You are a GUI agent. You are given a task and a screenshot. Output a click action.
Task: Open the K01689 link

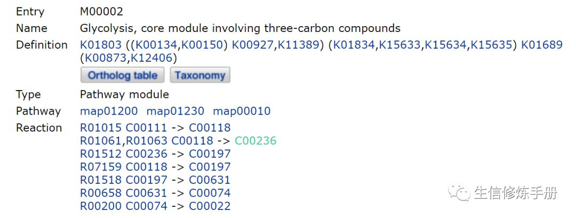click(542, 45)
